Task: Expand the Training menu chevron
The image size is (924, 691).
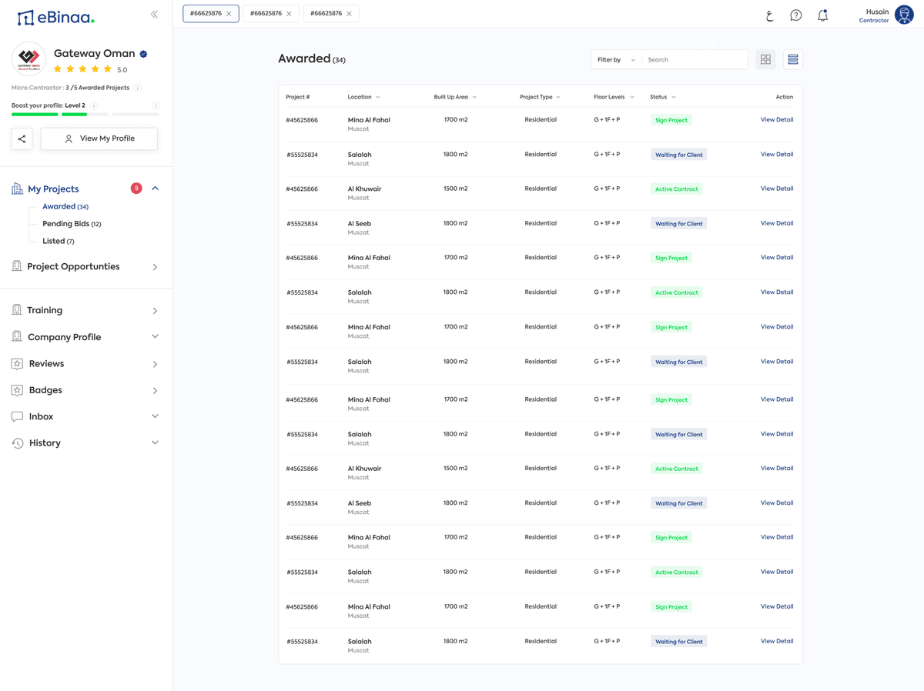Action: point(155,311)
